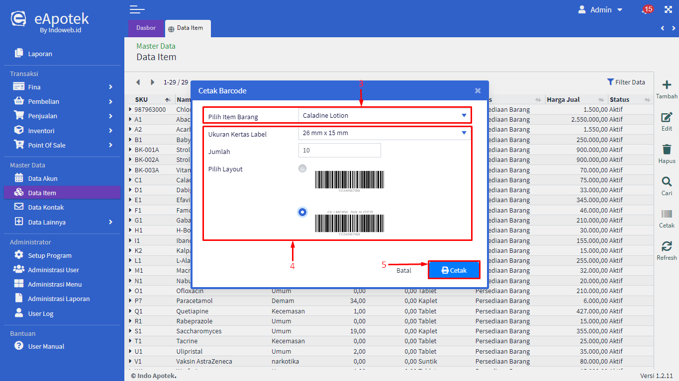Switch to the Dasbor tab
Viewport: 679px width, 381px height.
coord(146,28)
